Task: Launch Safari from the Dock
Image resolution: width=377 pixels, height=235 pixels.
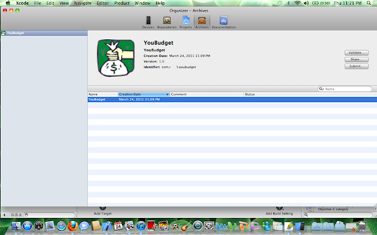Action: 61,226
